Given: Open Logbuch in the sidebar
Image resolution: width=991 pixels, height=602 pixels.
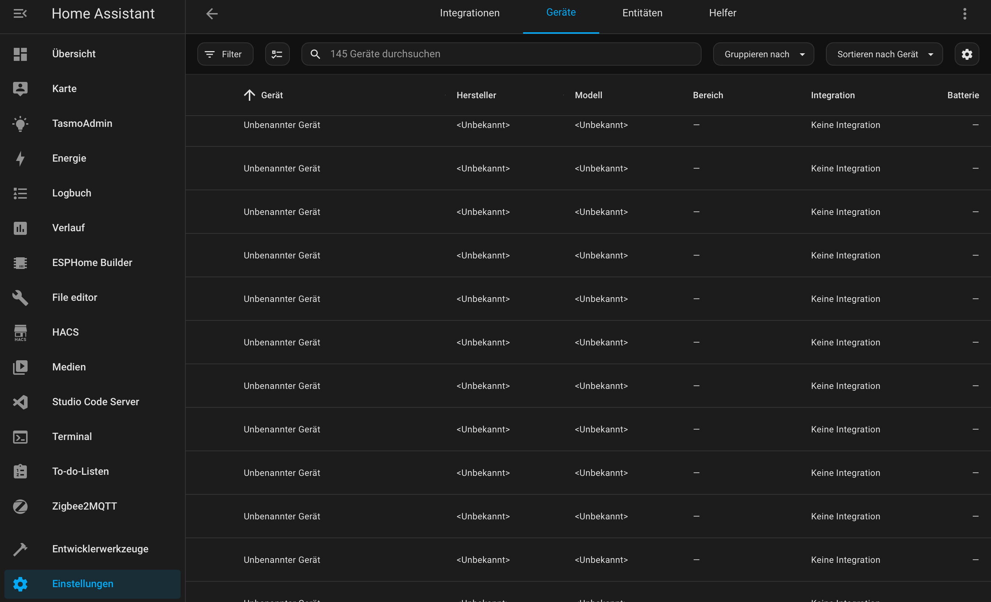Looking at the screenshot, I should point(92,193).
